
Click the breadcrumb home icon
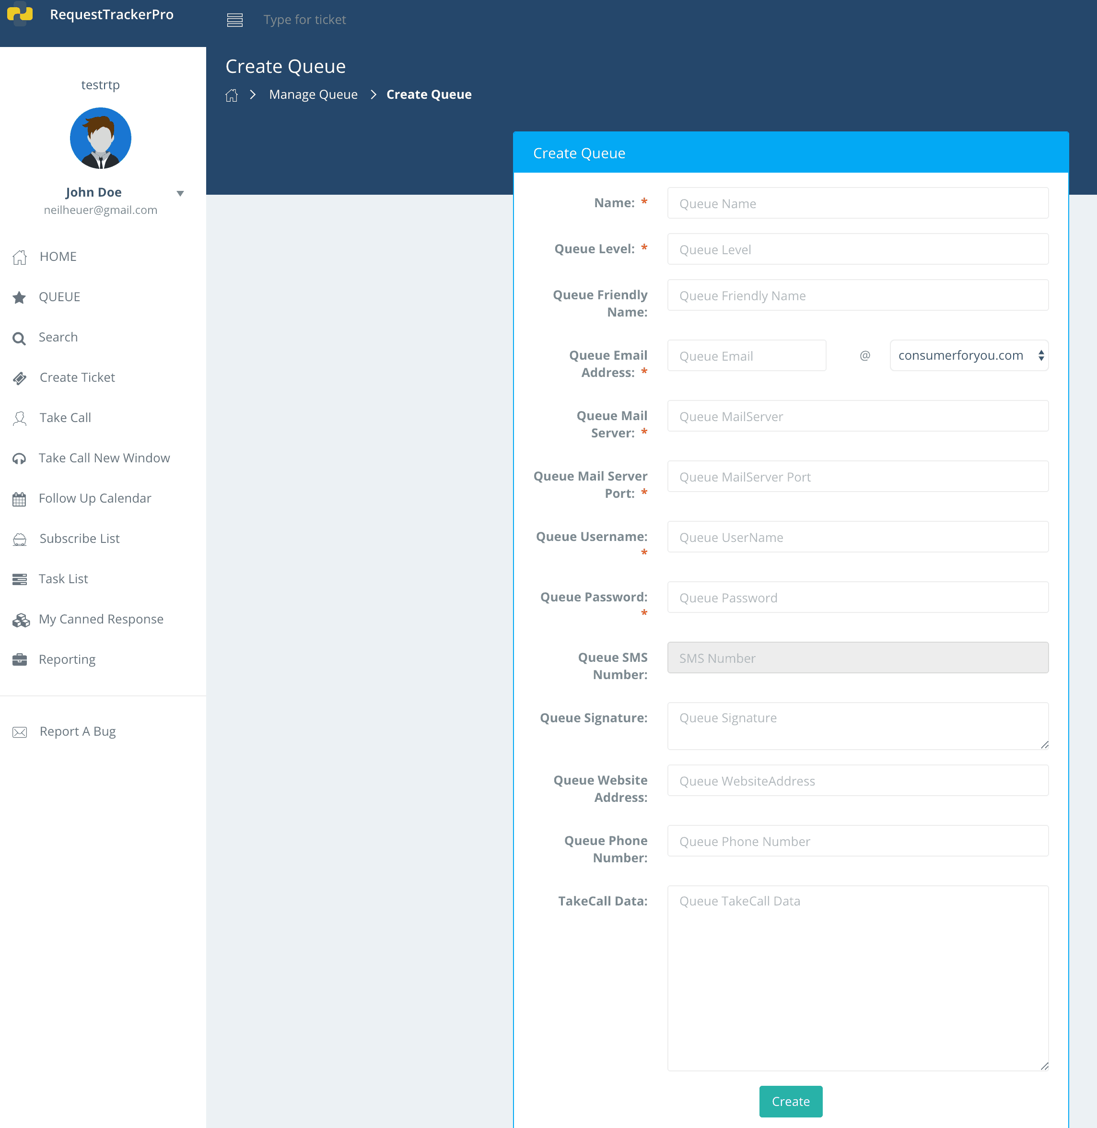(x=232, y=94)
